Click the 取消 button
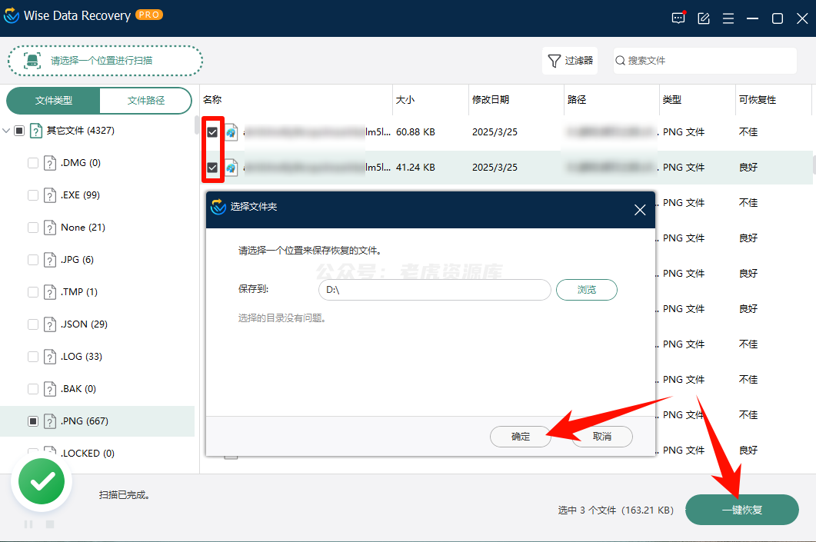 [602, 437]
